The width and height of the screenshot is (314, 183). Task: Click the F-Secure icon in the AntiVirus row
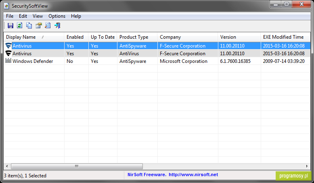[x=8, y=53]
